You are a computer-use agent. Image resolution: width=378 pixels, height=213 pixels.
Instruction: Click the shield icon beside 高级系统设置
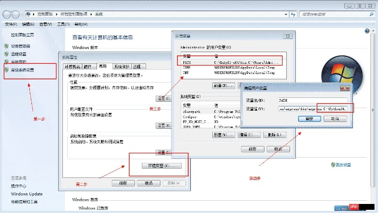pos(6,70)
